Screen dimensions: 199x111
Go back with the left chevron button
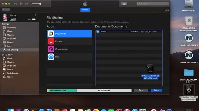coord(4,10)
